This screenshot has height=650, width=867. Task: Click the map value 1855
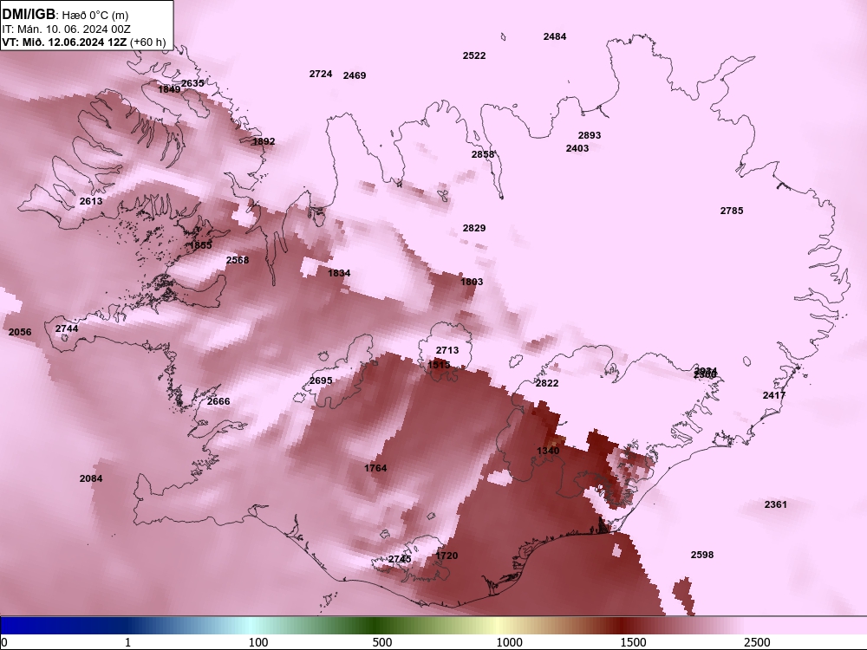coord(201,245)
